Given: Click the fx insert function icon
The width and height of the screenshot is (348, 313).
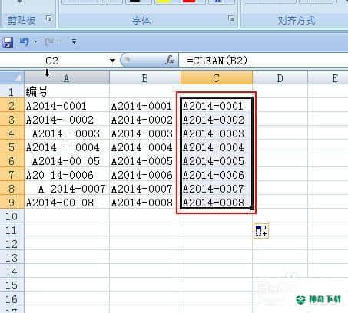Looking at the screenshot, I should tap(170, 61).
